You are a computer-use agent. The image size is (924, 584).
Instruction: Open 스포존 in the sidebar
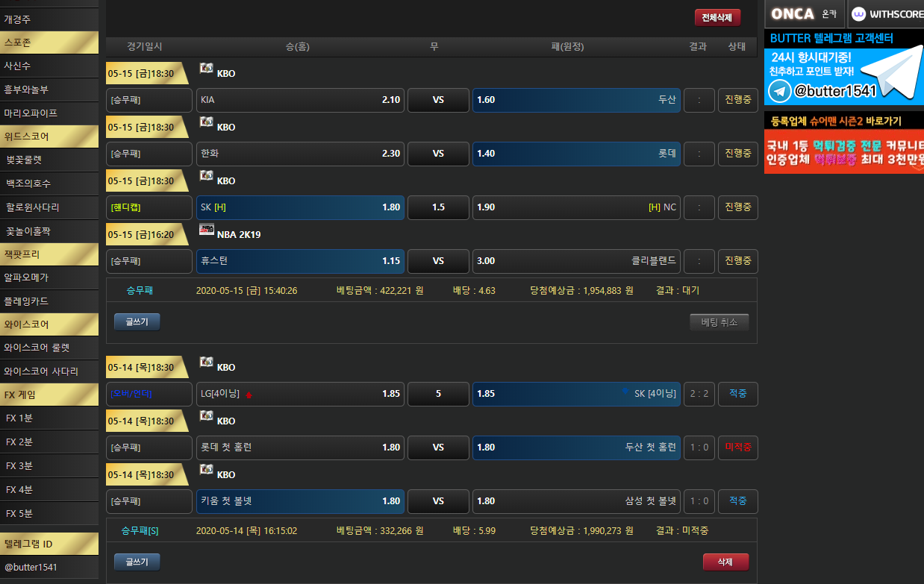coord(49,43)
